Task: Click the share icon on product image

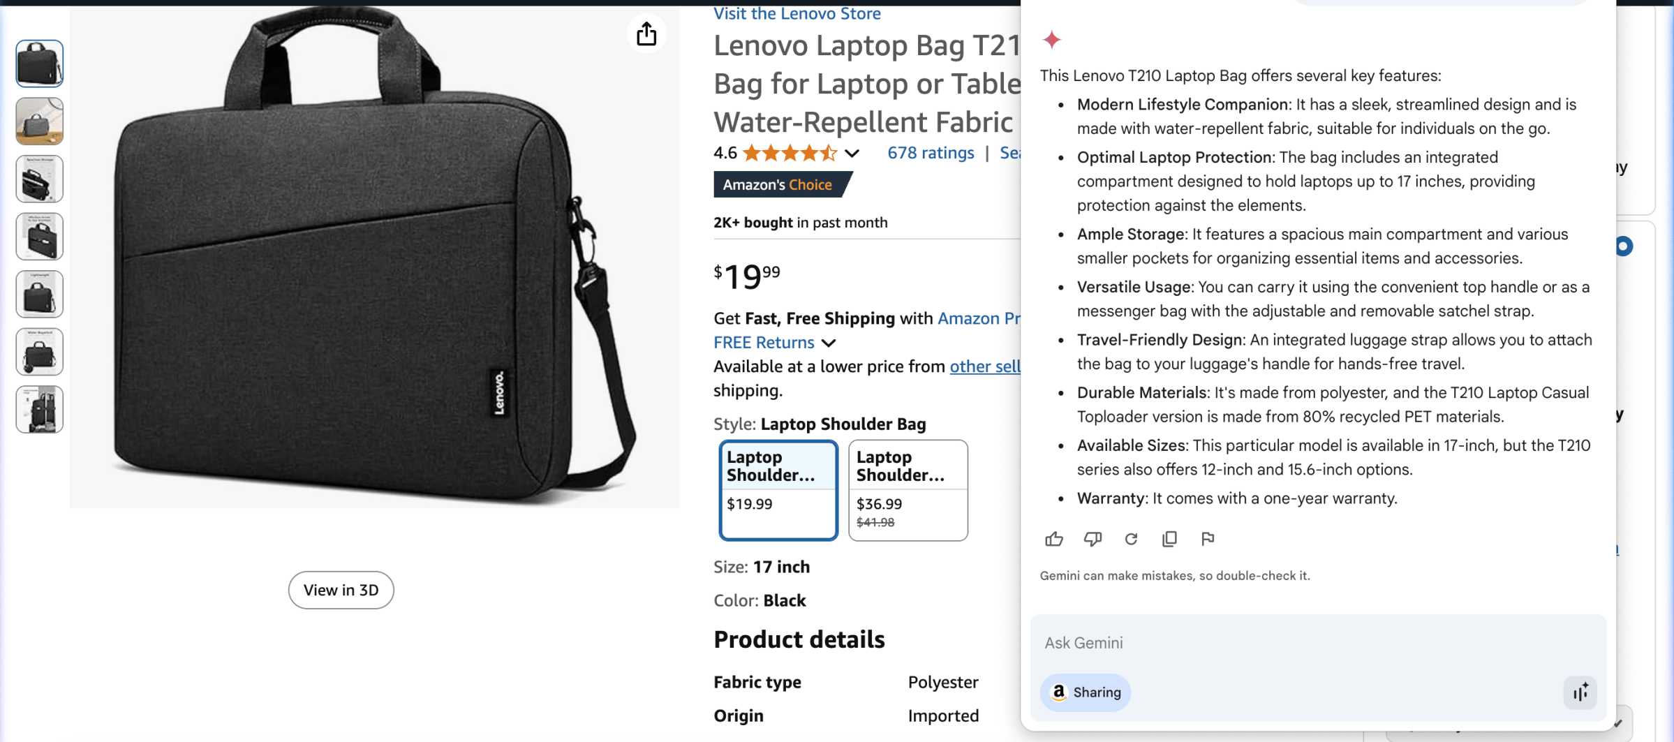Action: 646,34
